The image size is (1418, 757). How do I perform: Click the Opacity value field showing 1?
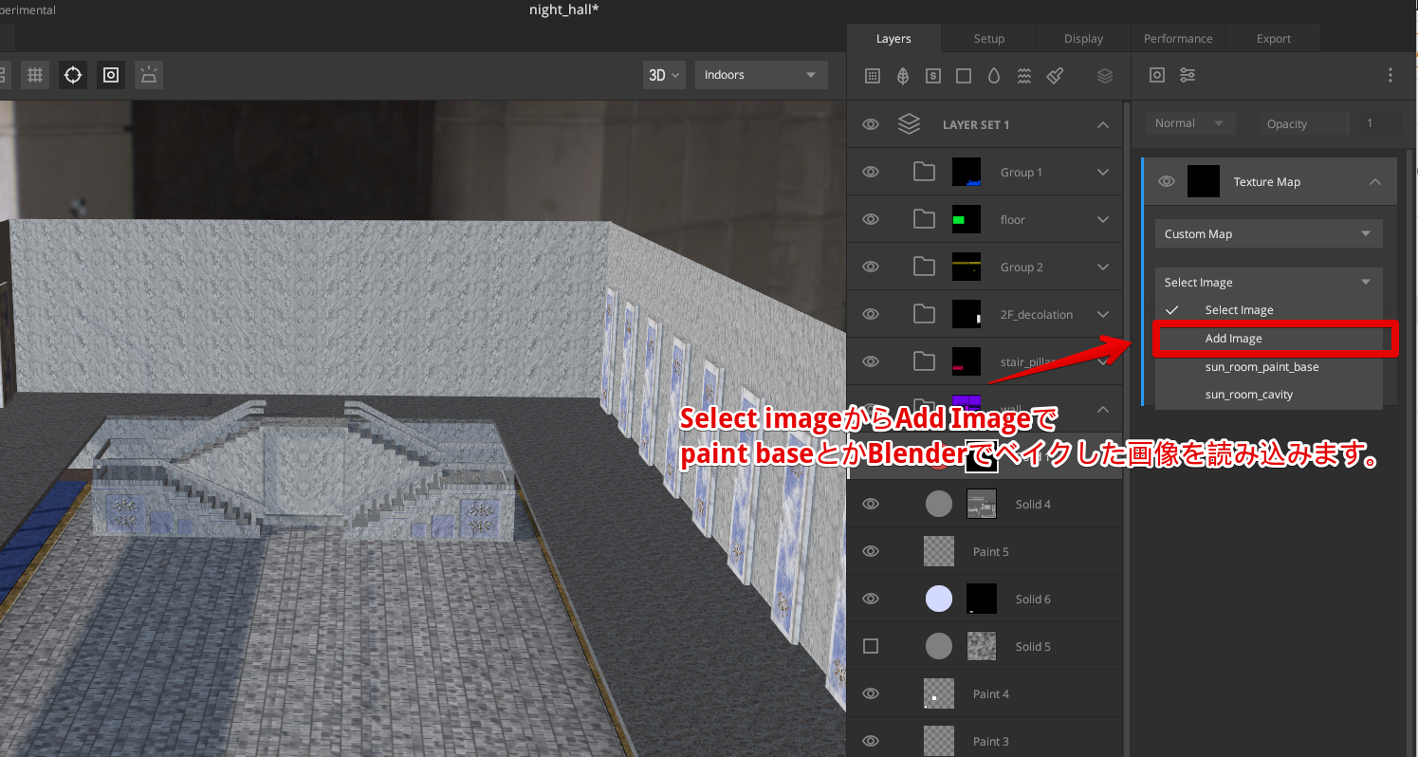(x=1381, y=123)
